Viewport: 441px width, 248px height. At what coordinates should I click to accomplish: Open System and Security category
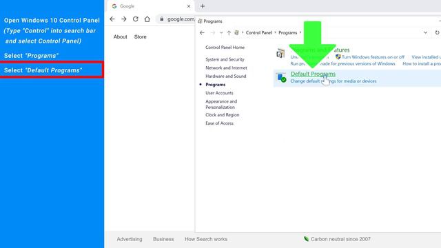pos(225,59)
